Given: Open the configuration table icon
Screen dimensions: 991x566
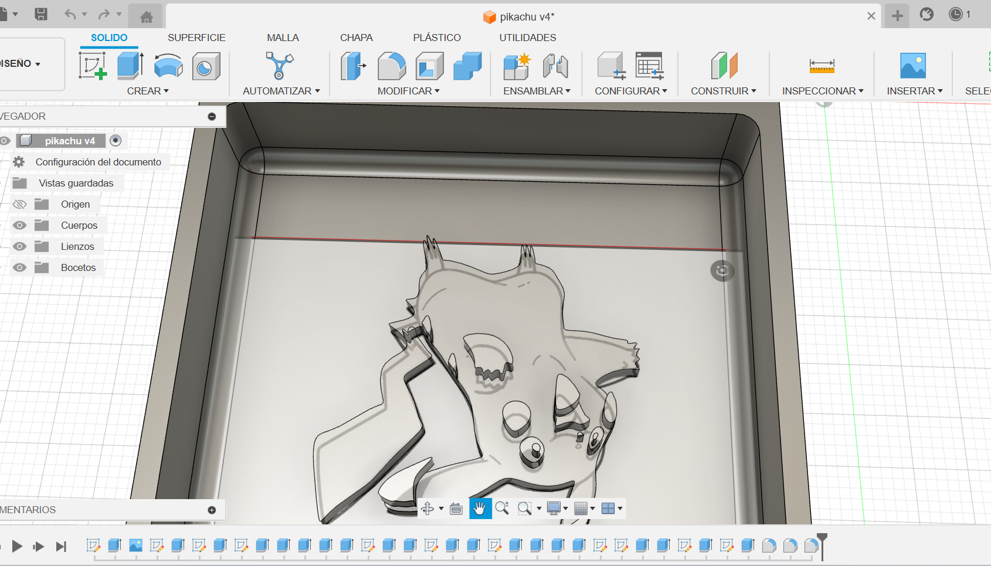Looking at the screenshot, I should point(650,66).
